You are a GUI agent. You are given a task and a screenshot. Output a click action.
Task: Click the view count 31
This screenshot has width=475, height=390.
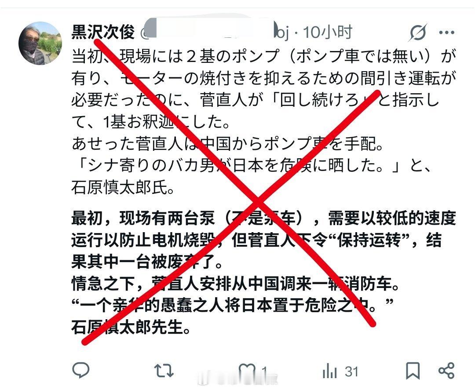(351, 372)
